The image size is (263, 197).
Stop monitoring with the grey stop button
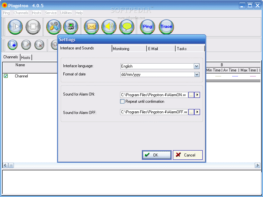[x=33, y=27]
